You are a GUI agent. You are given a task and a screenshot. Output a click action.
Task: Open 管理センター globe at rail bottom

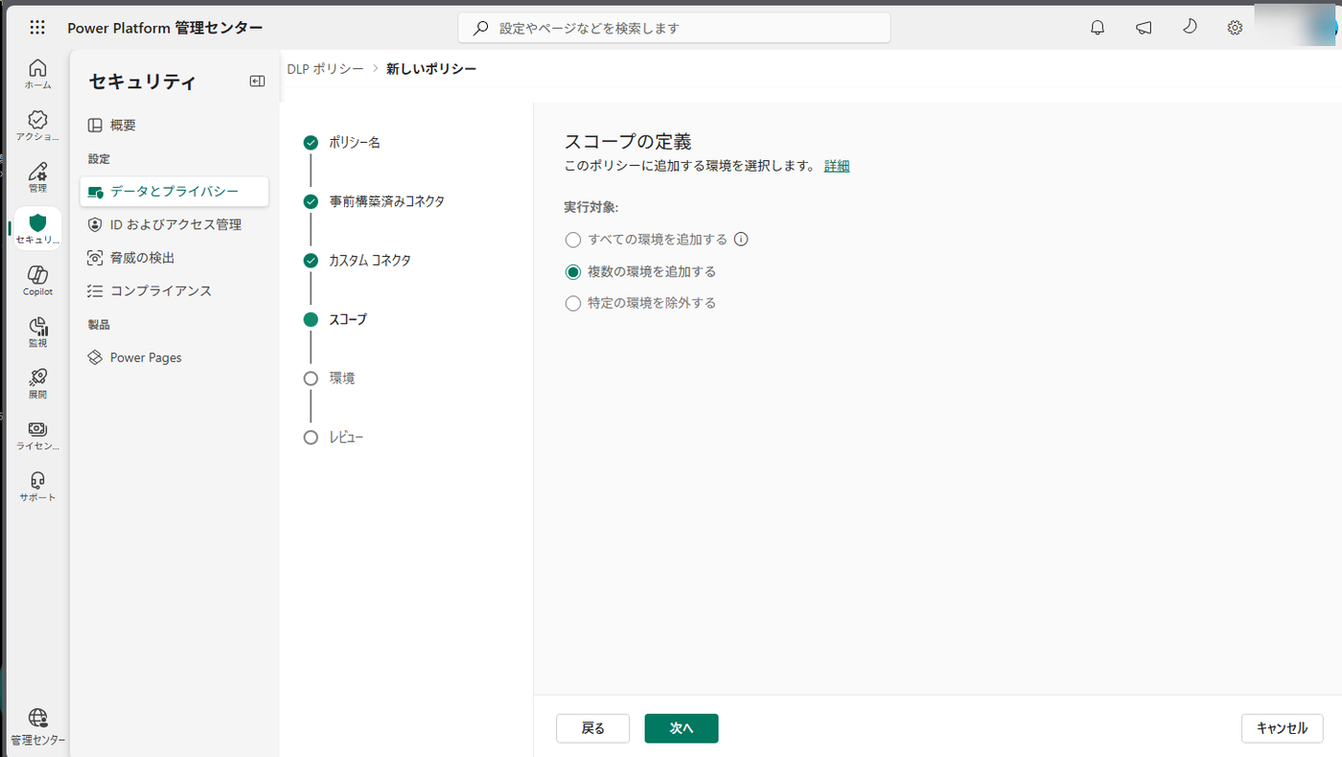click(37, 726)
